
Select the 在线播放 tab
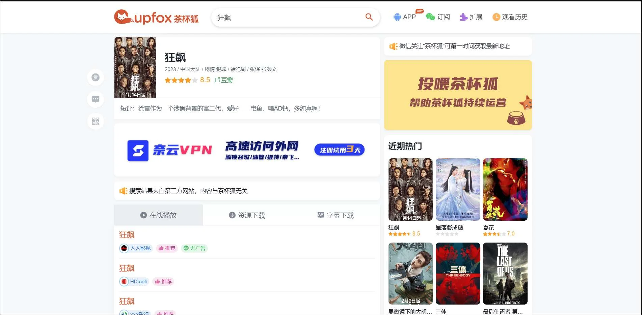pos(159,215)
